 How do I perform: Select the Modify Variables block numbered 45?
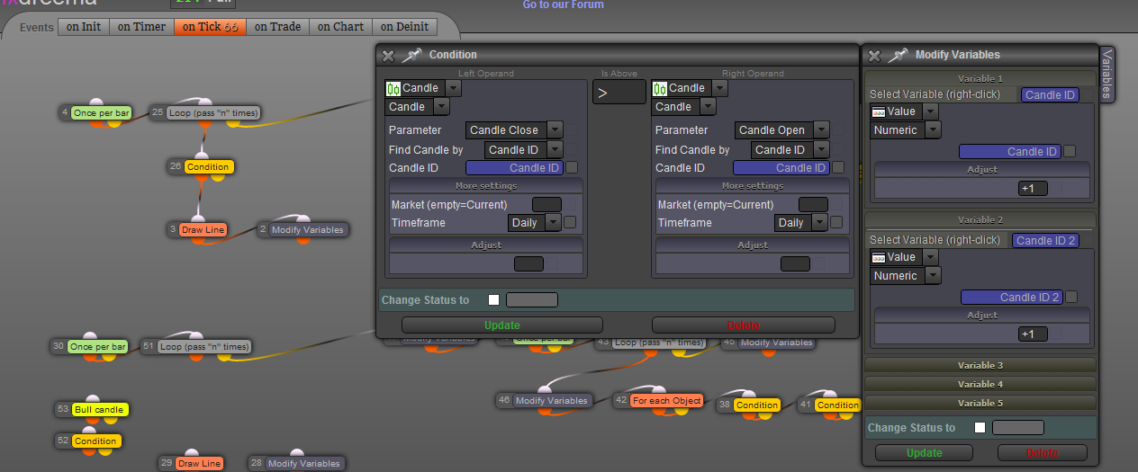pyautogui.click(x=776, y=343)
